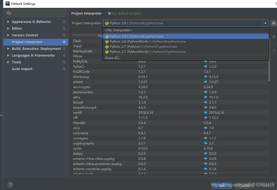
Task: Click the search magnifier icon in settings search
Action: pos(9,13)
